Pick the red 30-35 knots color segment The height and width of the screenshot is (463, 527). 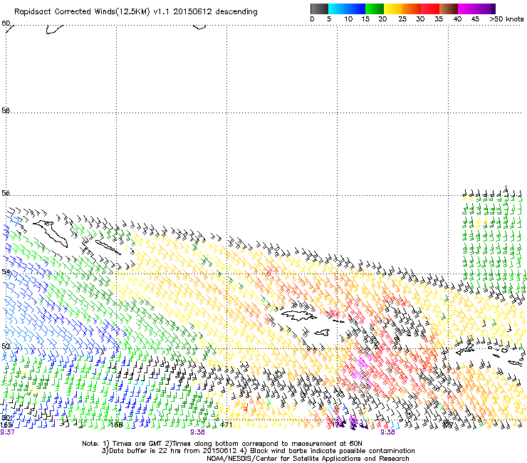[430, 9]
